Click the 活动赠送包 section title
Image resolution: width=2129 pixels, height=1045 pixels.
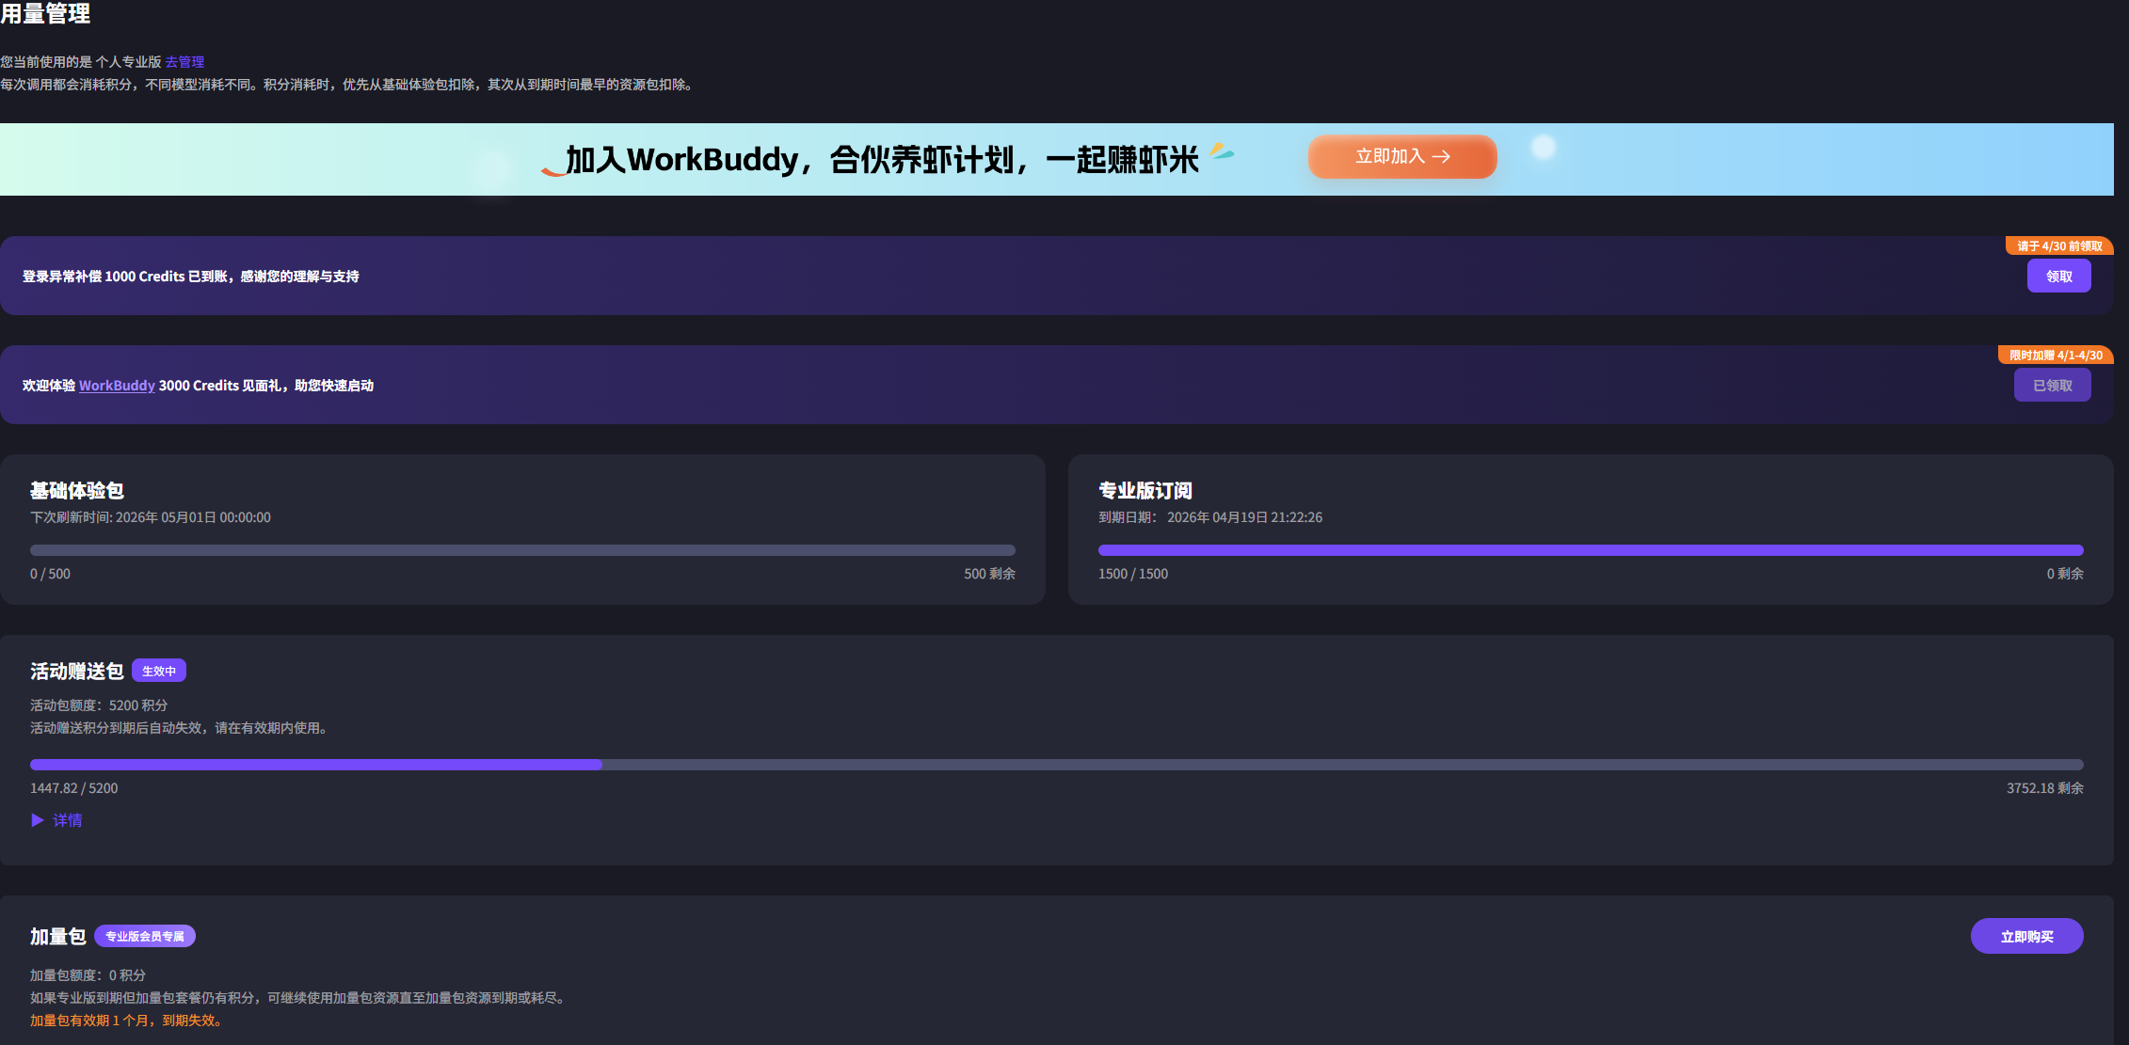coord(77,672)
